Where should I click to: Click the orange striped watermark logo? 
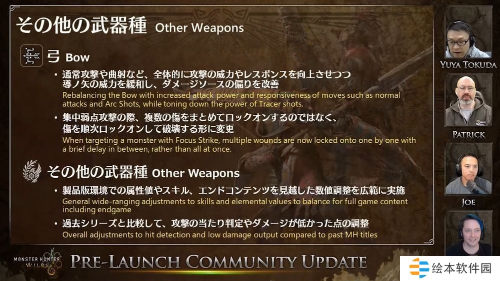tap(419, 269)
